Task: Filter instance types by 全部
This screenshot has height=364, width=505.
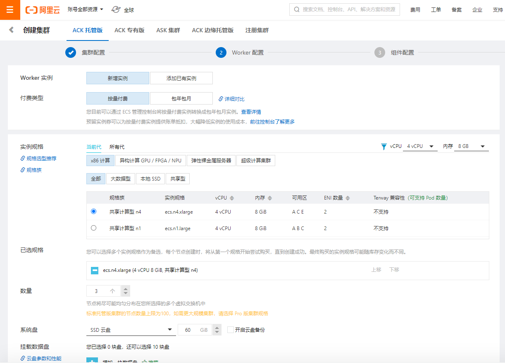Action: pos(96,178)
